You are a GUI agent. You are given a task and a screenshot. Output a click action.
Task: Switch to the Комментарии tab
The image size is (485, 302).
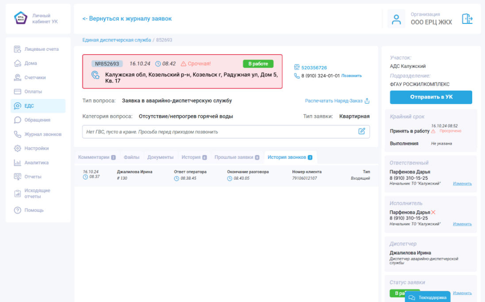click(96, 157)
